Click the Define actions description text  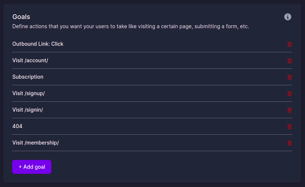point(131,26)
